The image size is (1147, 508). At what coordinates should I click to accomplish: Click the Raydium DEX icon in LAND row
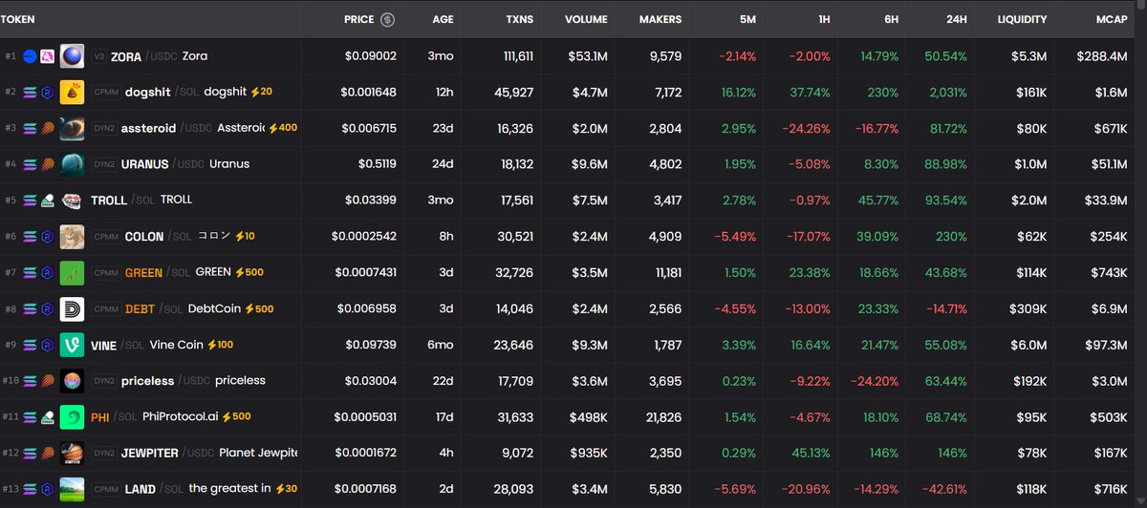coord(46,489)
